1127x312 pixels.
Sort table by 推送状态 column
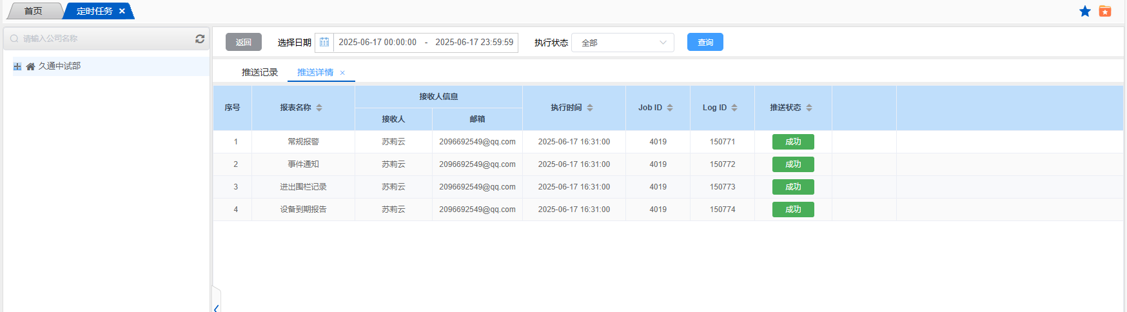(x=809, y=108)
